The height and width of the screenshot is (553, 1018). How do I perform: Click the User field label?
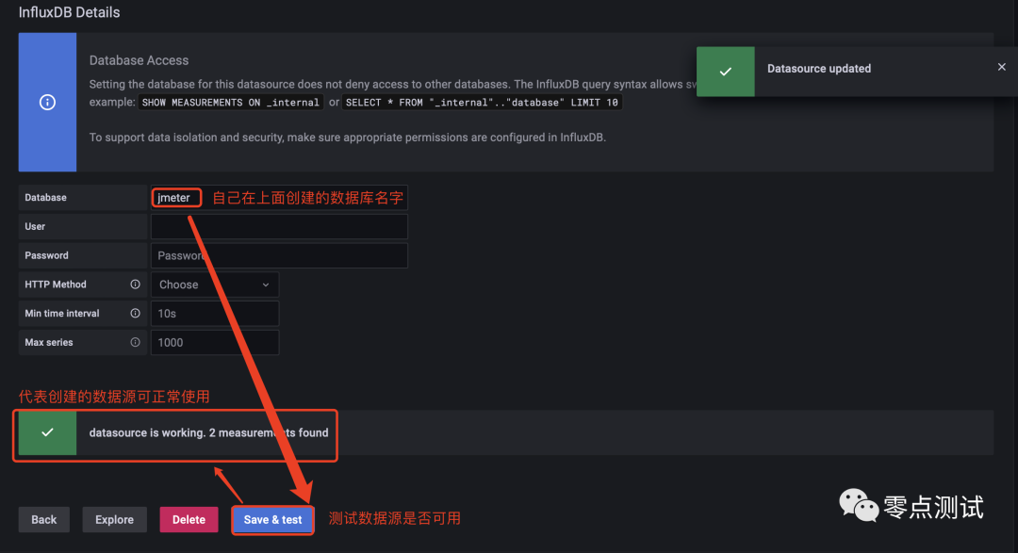click(x=35, y=226)
